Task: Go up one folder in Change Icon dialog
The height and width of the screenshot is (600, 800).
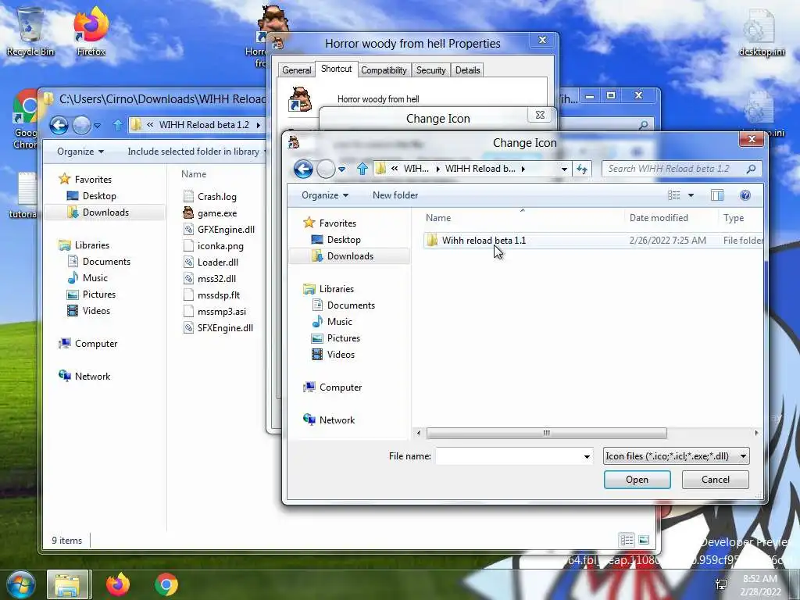Action: coord(362,169)
